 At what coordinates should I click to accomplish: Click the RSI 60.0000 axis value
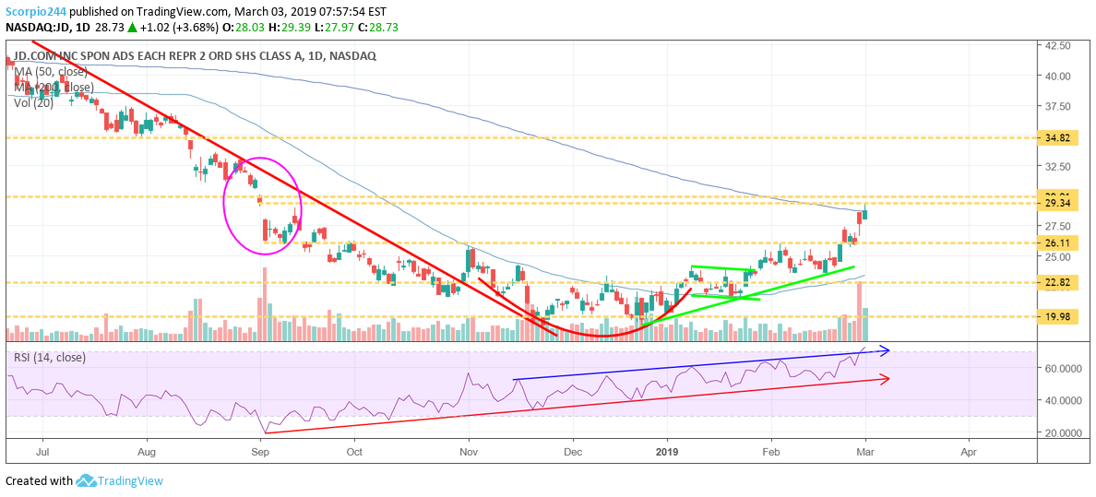1062,368
